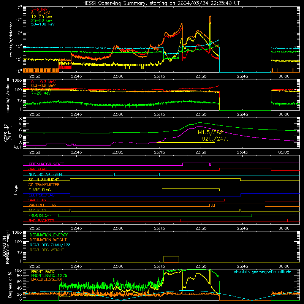The width and height of the screenshot is (304, 304).
Task: Select the GAP_FLAG label
Action: (x=37, y=169)
